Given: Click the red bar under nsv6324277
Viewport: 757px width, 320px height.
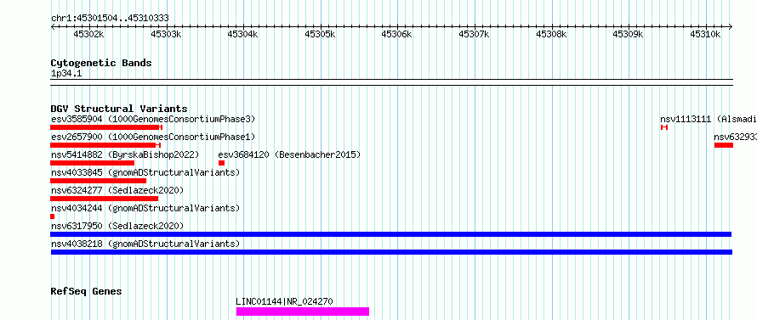Looking at the screenshot, I should point(105,199).
